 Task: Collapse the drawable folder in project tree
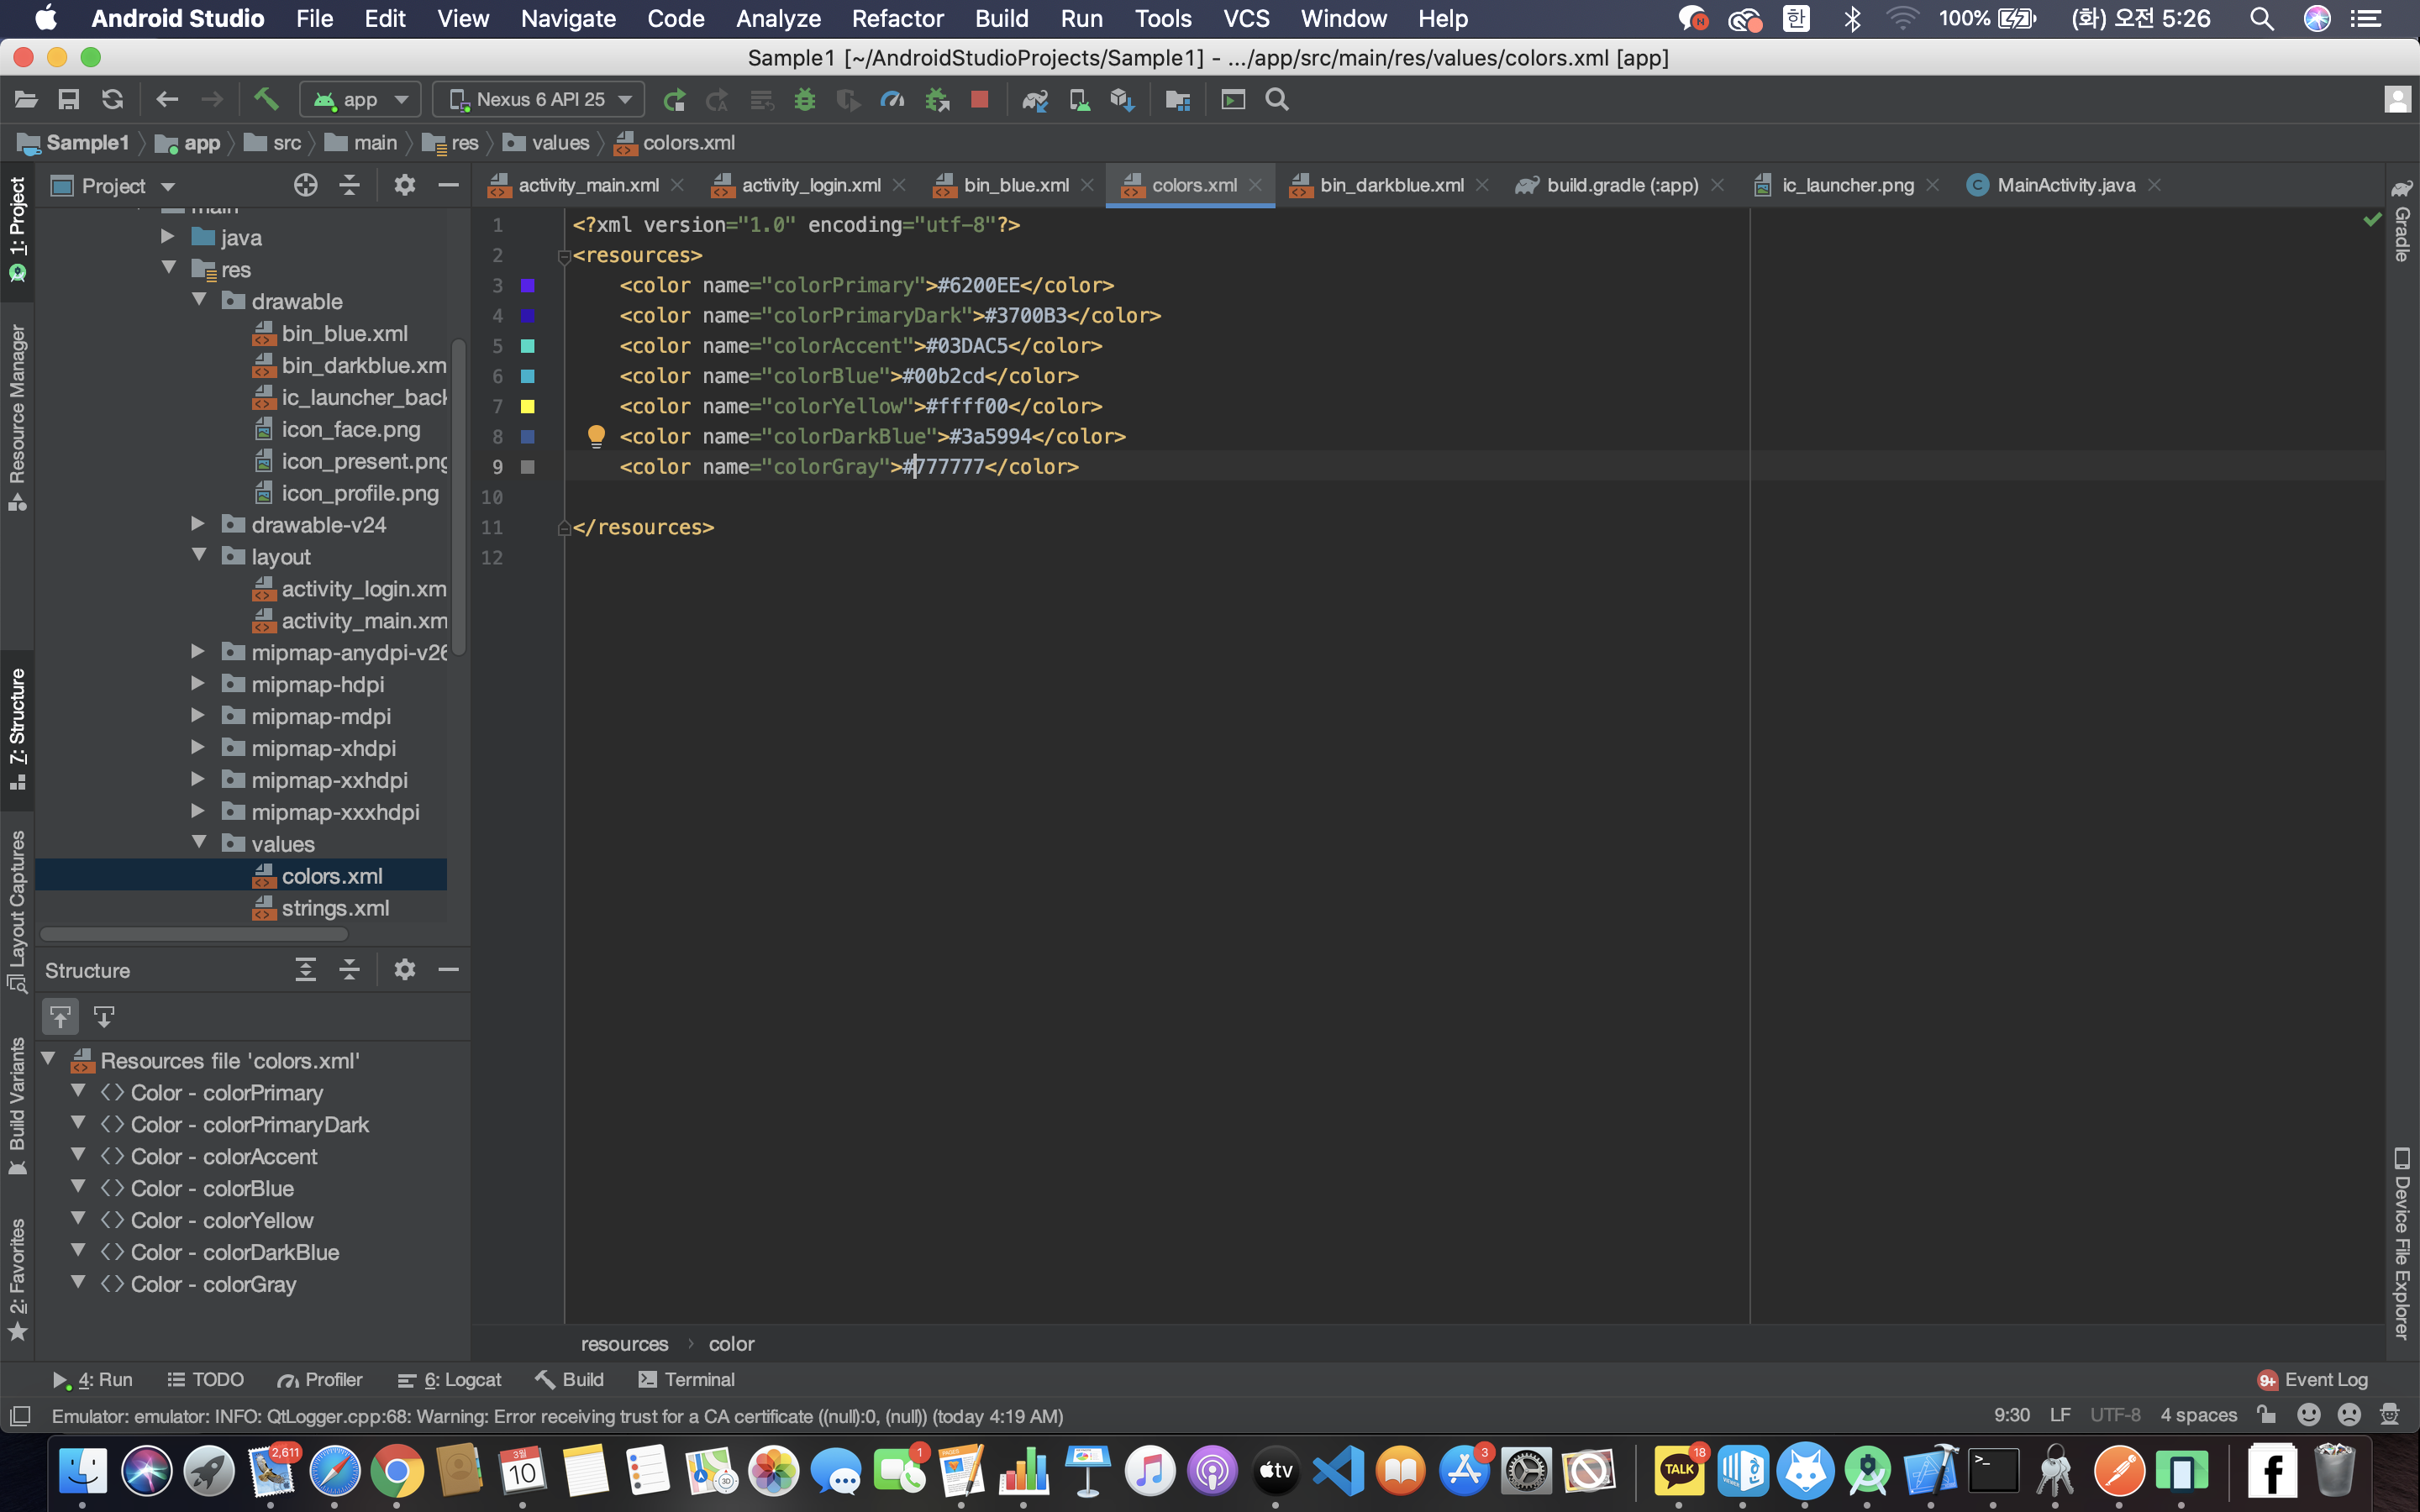pos(199,301)
